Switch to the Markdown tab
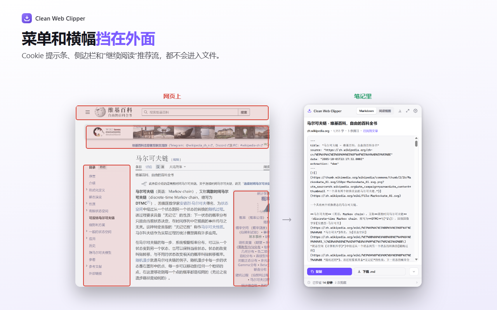This screenshot has width=497, height=310. click(367, 111)
